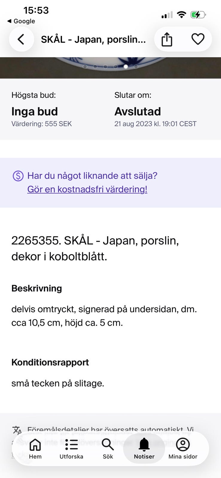Image resolution: width=221 pixels, height=478 pixels.
Task: Tap the truncated SKÅL title header
Action: pos(93,39)
